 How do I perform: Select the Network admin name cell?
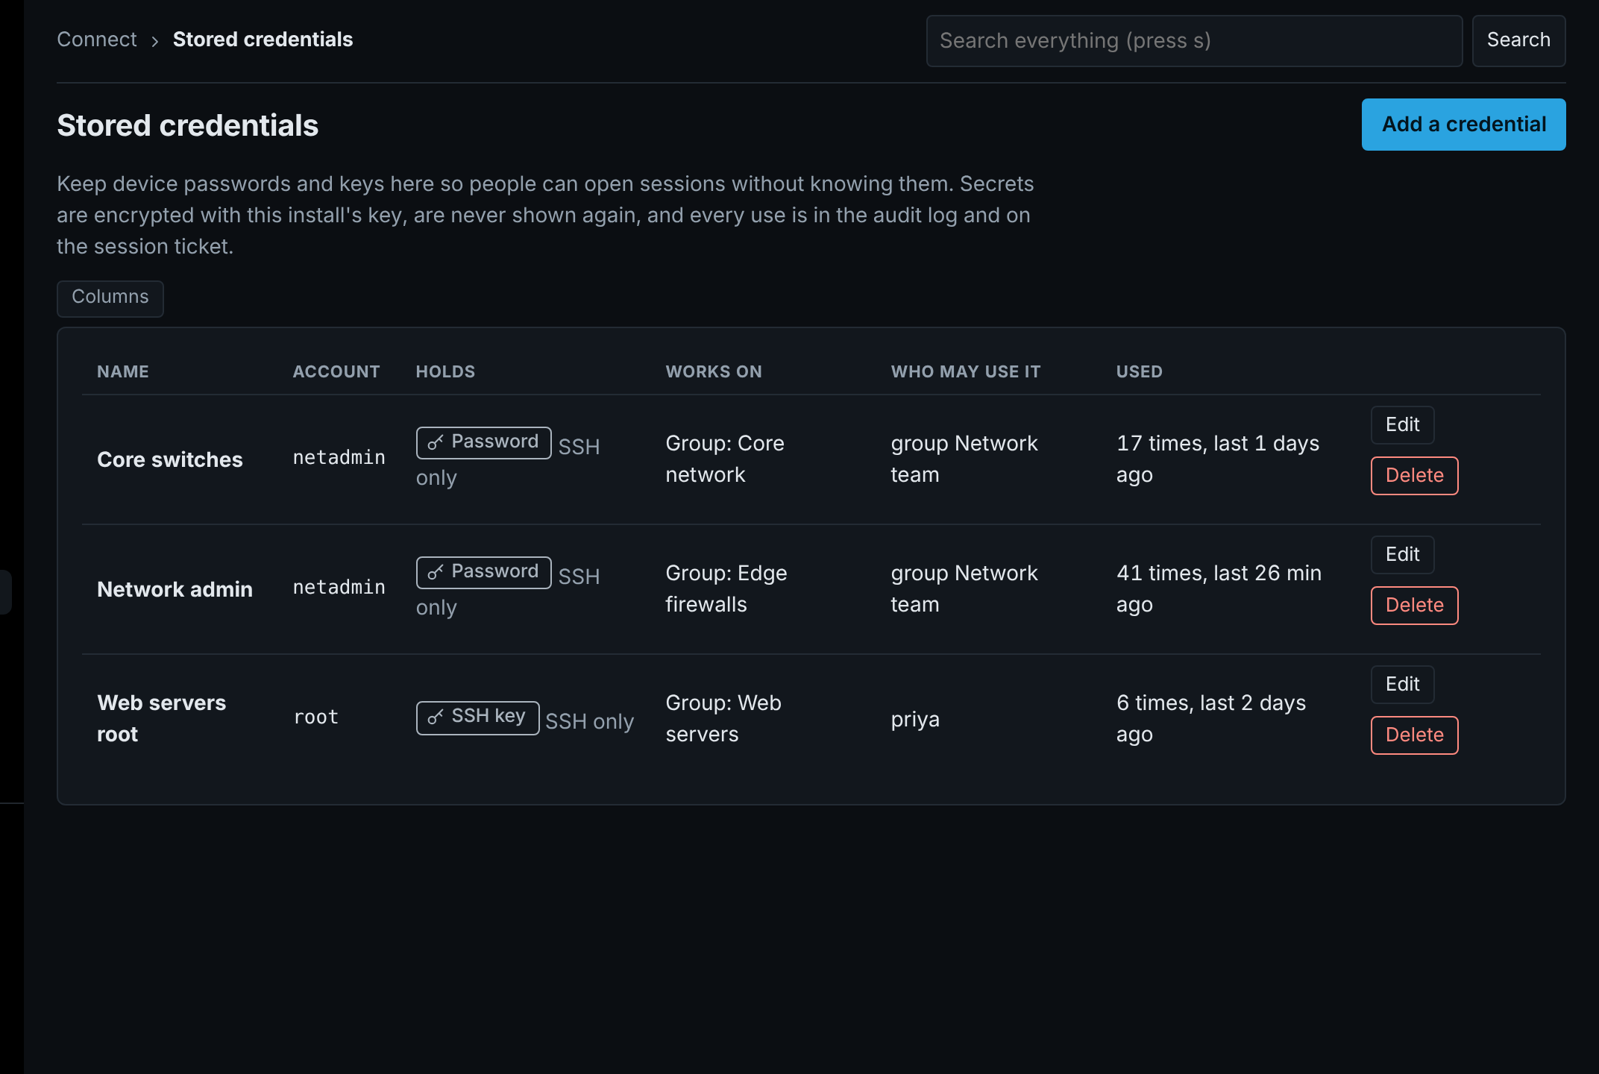175,589
